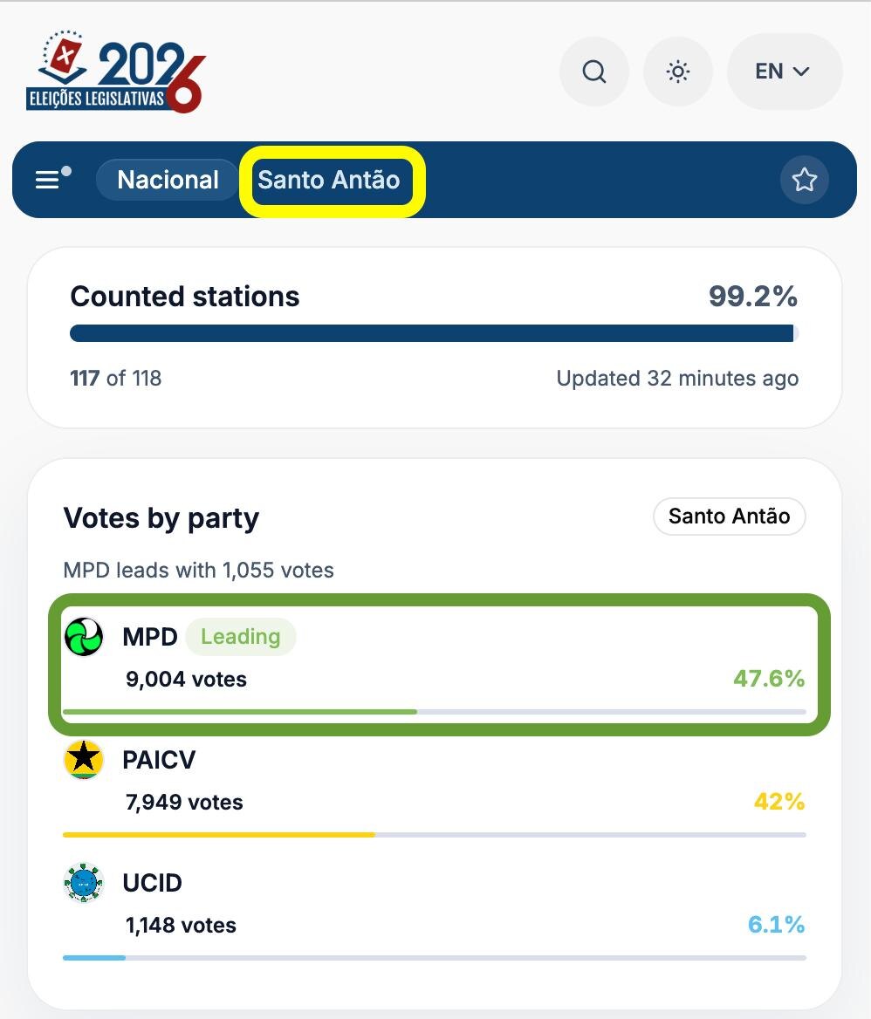The width and height of the screenshot is (871, 1019).
Task: Click the EN dropdown chevron arrow
Action: 802,71
